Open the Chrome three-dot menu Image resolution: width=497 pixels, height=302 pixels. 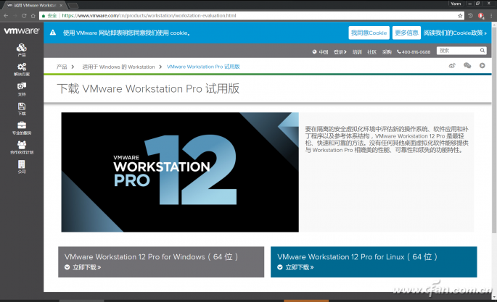[492, 15]
